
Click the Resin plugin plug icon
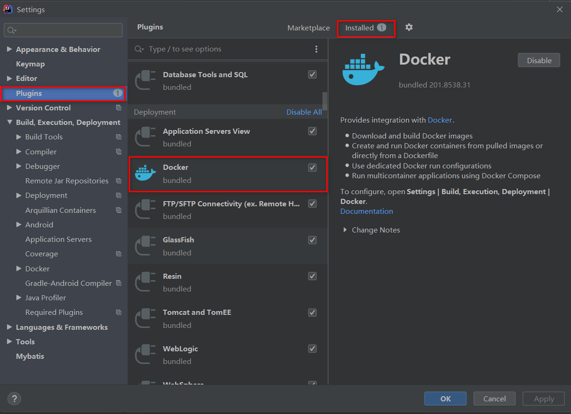coord(145,282)
